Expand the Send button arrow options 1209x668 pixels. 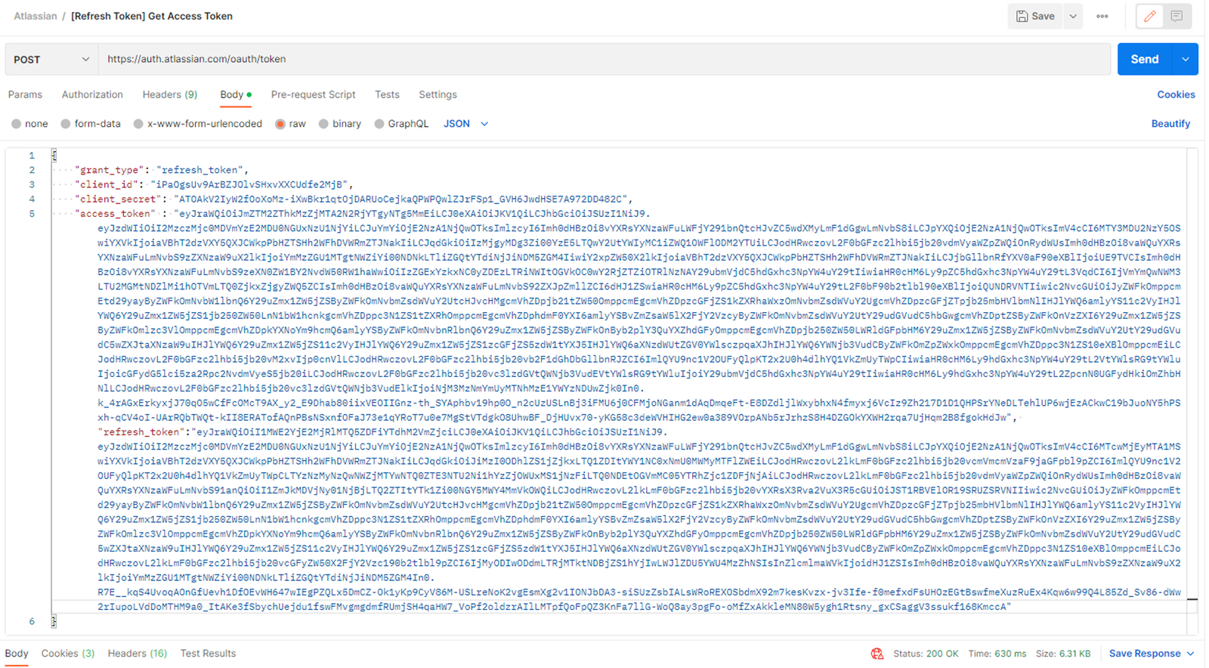(1185, 59)
